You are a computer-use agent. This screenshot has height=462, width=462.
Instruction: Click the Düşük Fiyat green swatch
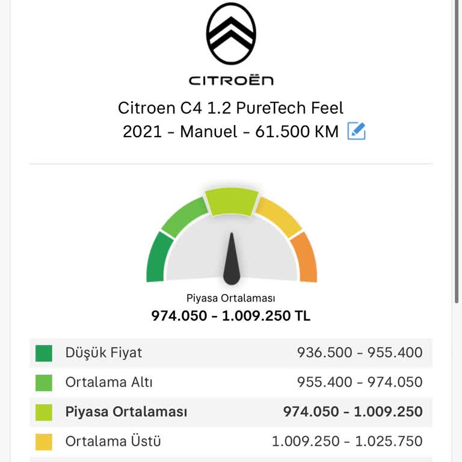44,353
